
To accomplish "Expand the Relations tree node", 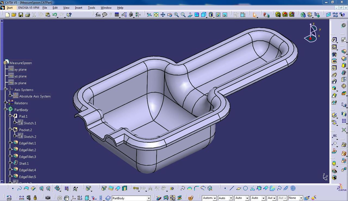I will pos(5,103).
